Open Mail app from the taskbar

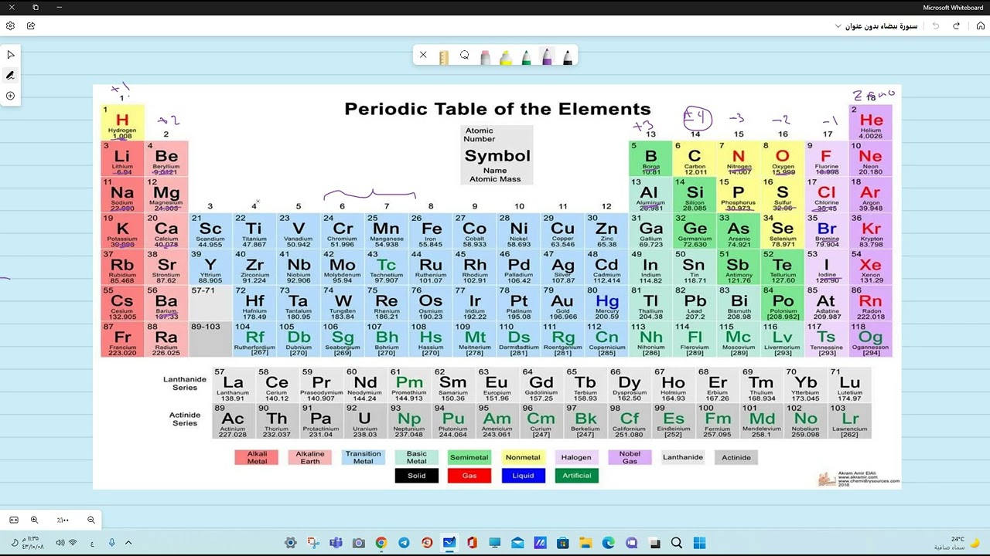pyautogui.click(x=517, y=543)
